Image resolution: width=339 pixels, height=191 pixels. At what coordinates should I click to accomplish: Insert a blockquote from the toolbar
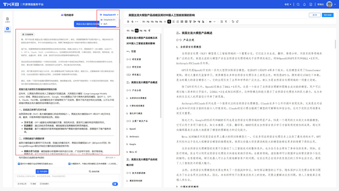coord(210,22)
